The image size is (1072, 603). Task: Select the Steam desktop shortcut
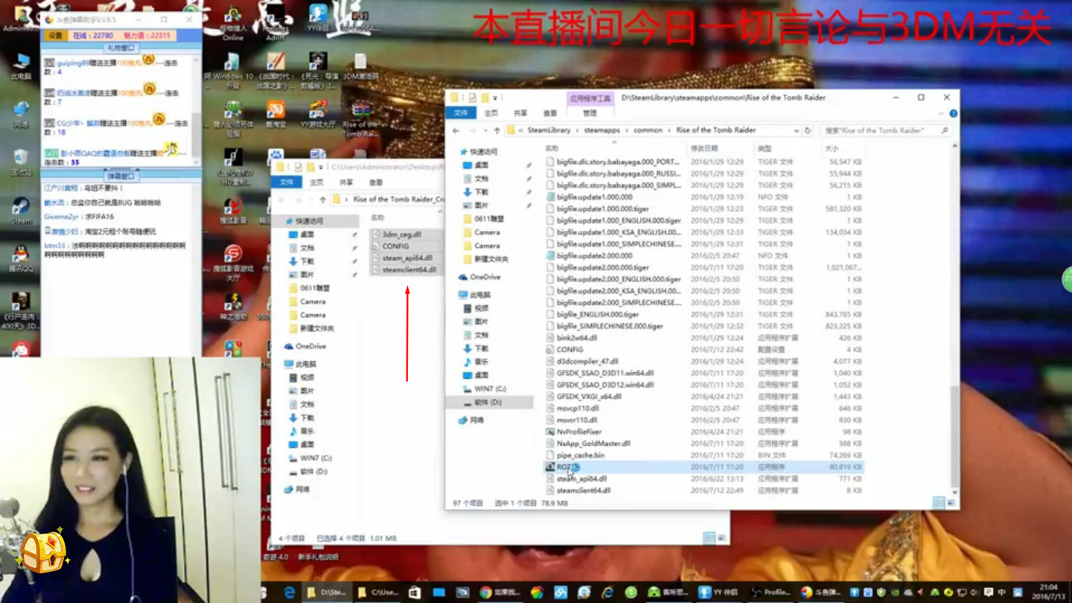click(21, 211)
